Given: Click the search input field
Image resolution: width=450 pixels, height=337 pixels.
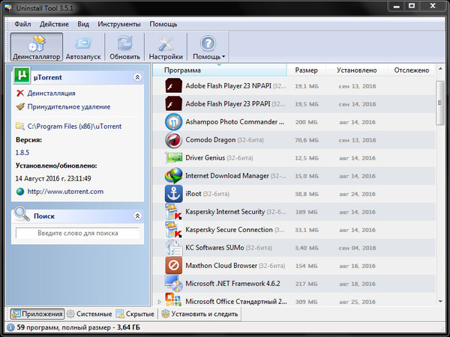Looking at the screenshot, I should tap(77, 234).
